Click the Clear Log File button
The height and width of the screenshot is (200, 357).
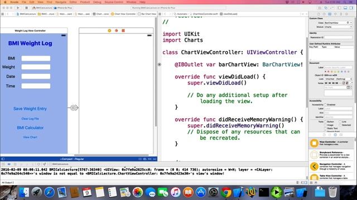[x=30, y=118]
